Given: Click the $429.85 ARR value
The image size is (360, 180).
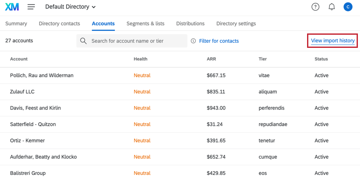Looking at the screenshot, I should pos(216,173).
